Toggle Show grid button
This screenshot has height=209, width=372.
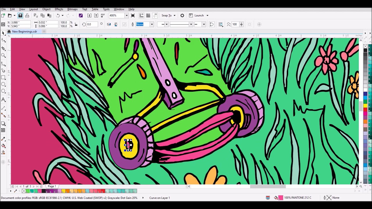[x=148, y=15]
